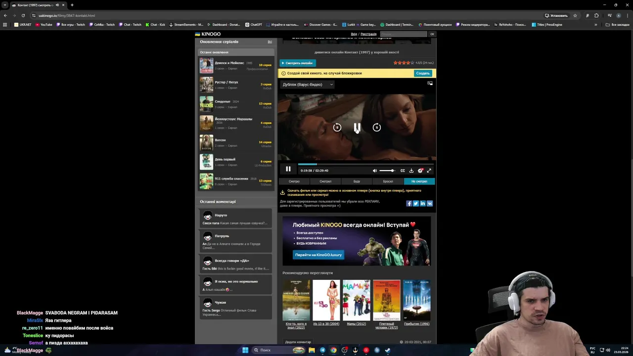Open the Дубляж (Варус-Видео) voiceover dropdown
Image resolution: width=633 pixels, height=356 pixels.
click(x=308, y=85)
